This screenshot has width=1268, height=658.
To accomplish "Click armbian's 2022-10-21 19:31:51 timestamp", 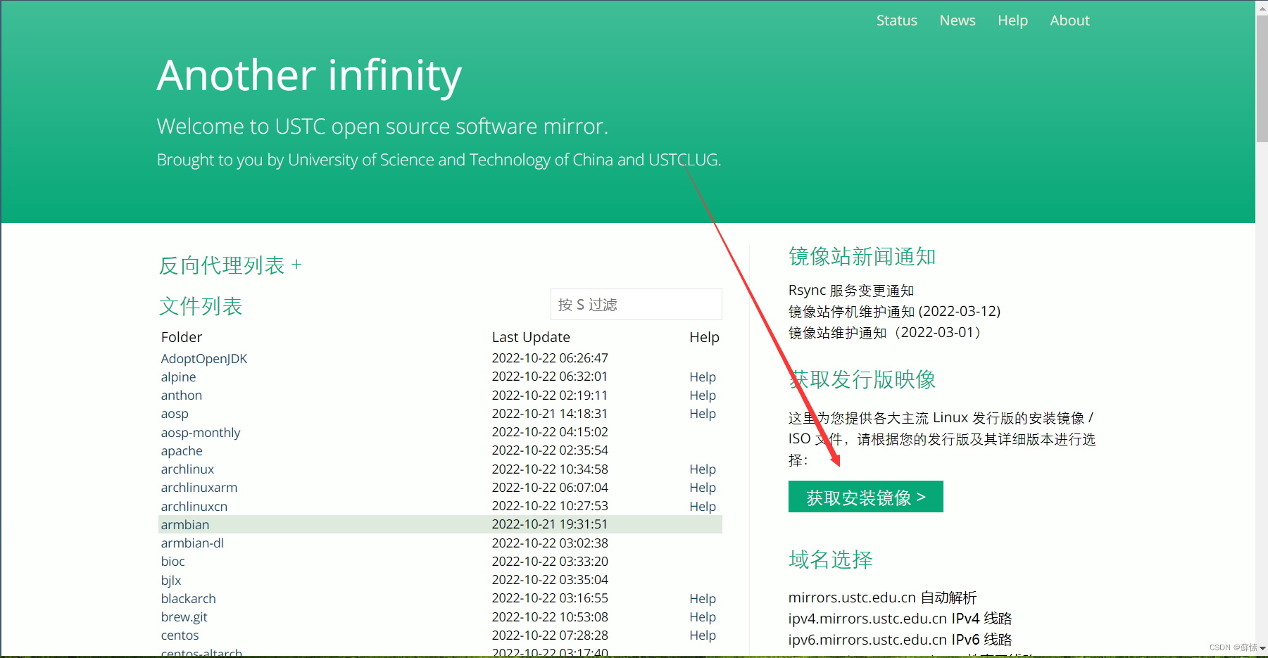I will tap(550, 524).
